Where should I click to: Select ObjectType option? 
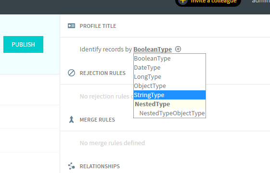tap(169, 86)
